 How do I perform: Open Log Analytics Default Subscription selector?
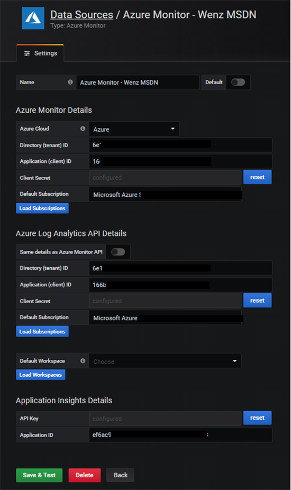tap(165, 318)
